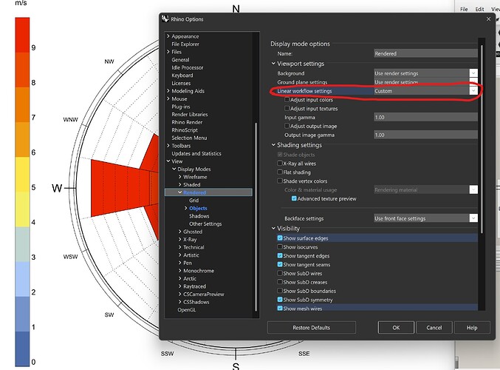Image resolution: width=500 pixels, height=370 pixels.
Task: Enable Adjust input colors checkbox
Action: coord(287,100)
